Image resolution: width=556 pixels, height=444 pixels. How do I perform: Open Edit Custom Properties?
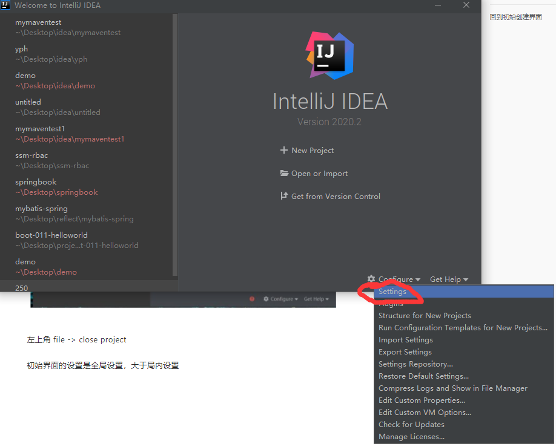pyautogui.click(x=463, y=400)
